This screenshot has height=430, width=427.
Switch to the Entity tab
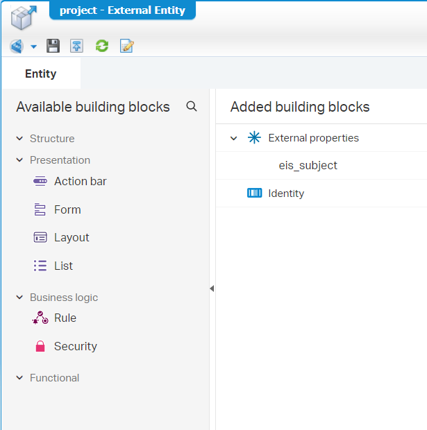tap(41, 74)
